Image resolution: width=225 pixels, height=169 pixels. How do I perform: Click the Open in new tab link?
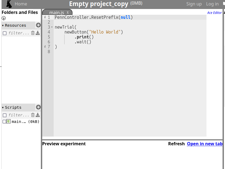pos(205,144)
